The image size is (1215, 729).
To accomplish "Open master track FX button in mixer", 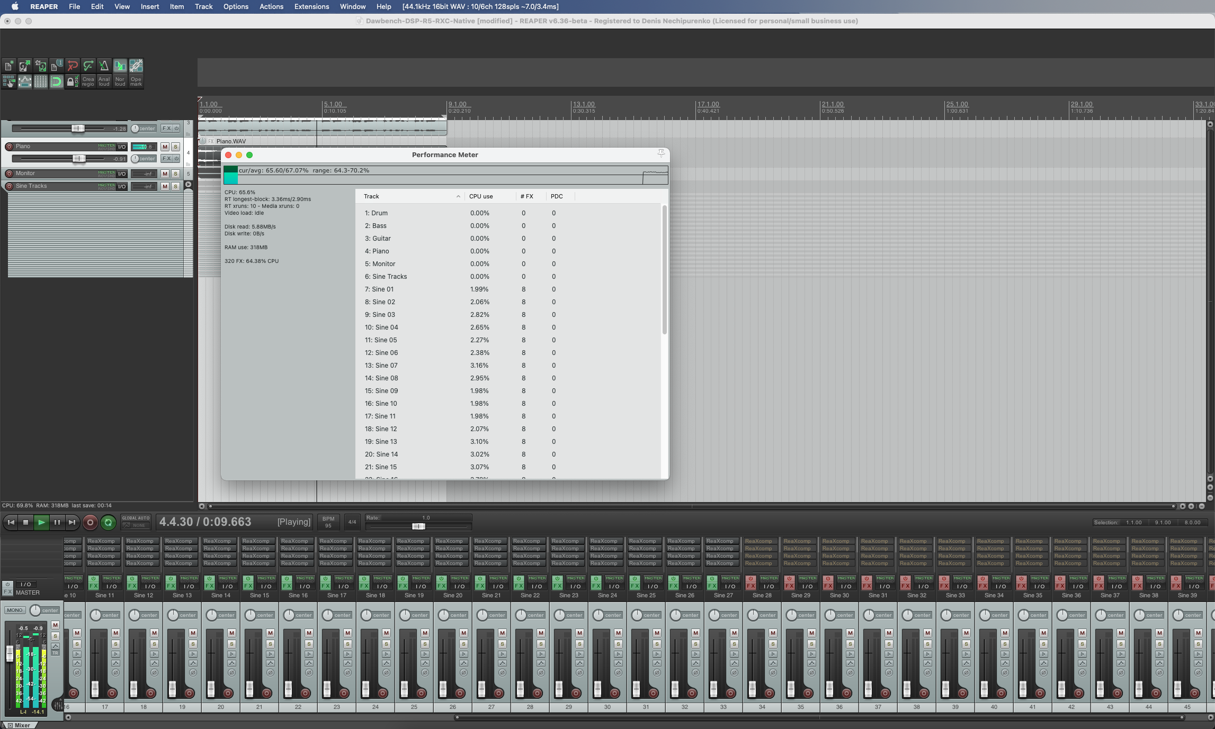I will point(7,592).
